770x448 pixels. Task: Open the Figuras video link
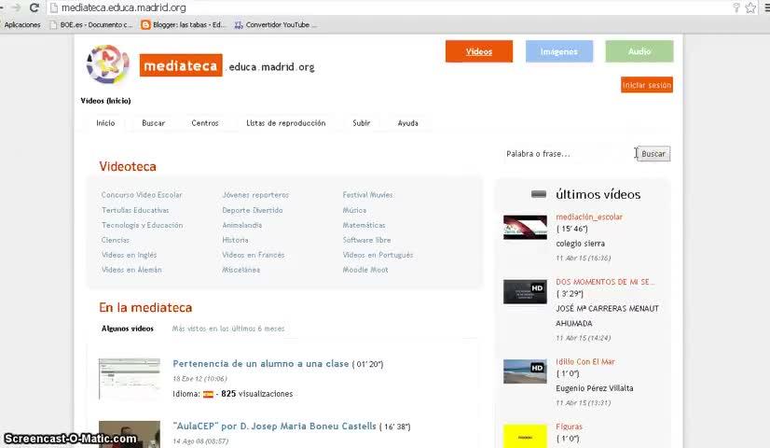569,427
